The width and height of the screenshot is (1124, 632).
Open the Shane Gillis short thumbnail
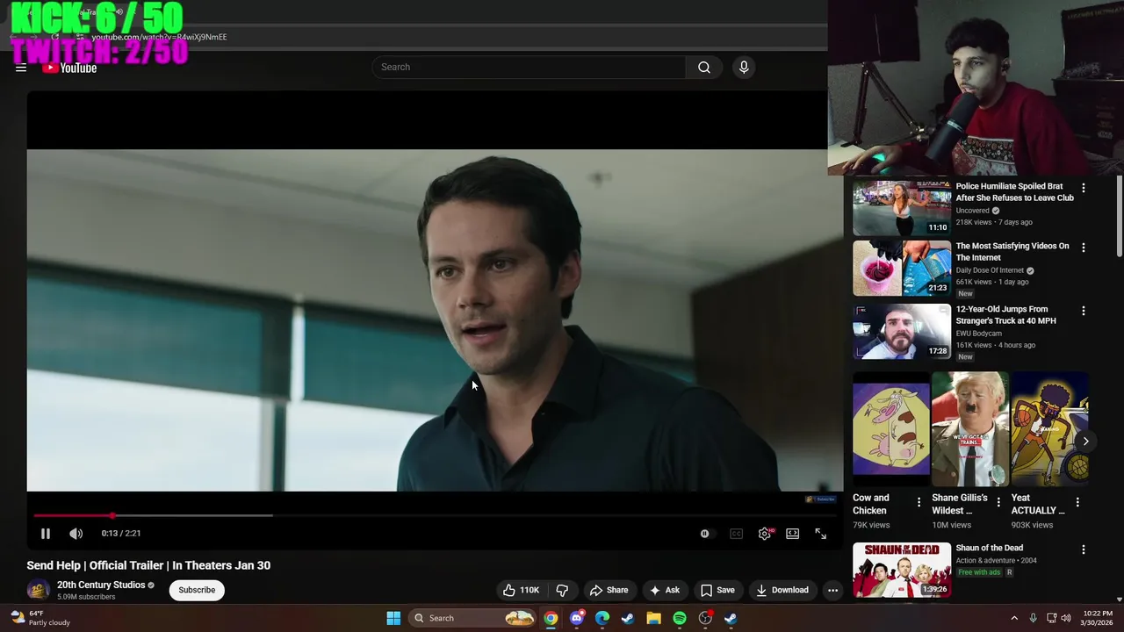pyautogui.click(x=970, y=429)
